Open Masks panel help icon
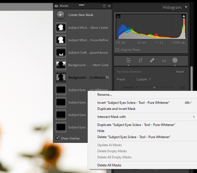The image size is (197, 173). click(x=104, y=6)
